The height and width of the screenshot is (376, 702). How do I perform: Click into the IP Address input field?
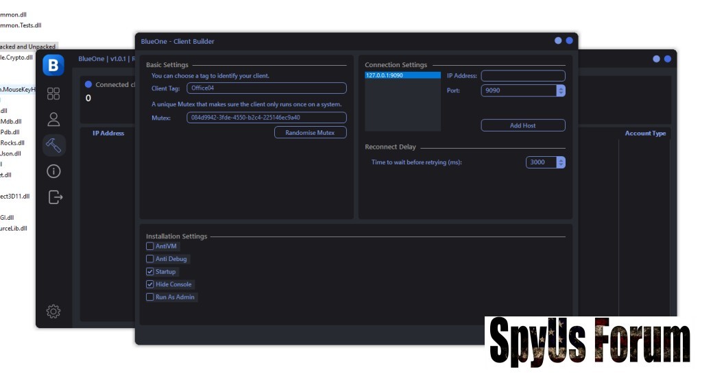522,76
